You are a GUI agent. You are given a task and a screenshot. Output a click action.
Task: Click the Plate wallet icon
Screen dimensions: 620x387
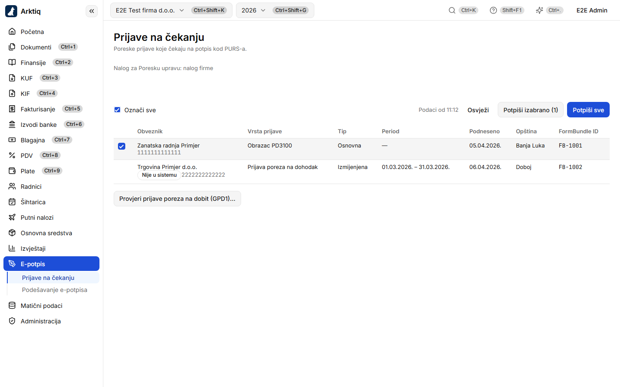pos(12,171)
